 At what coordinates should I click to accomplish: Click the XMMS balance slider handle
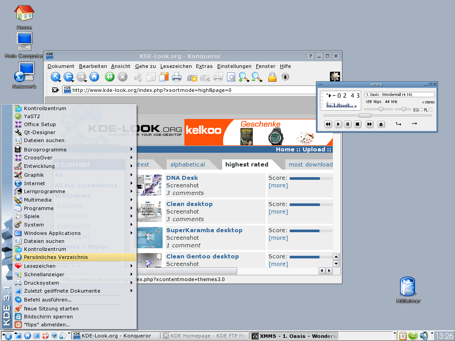click(403, 109)
